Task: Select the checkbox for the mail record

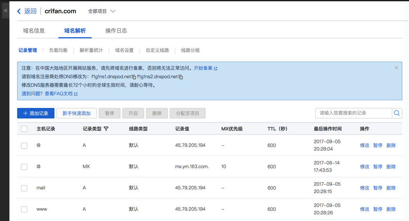Action: [x=24, y=188]
